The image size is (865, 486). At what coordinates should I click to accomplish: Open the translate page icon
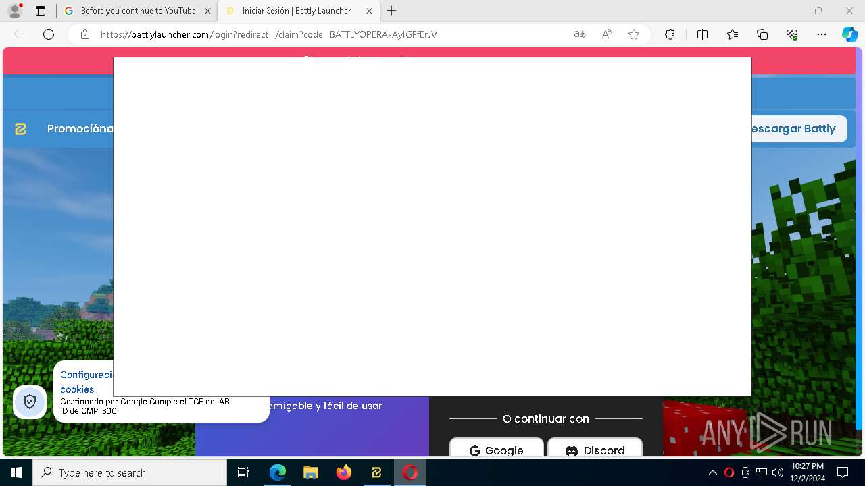tap(580, 34)
